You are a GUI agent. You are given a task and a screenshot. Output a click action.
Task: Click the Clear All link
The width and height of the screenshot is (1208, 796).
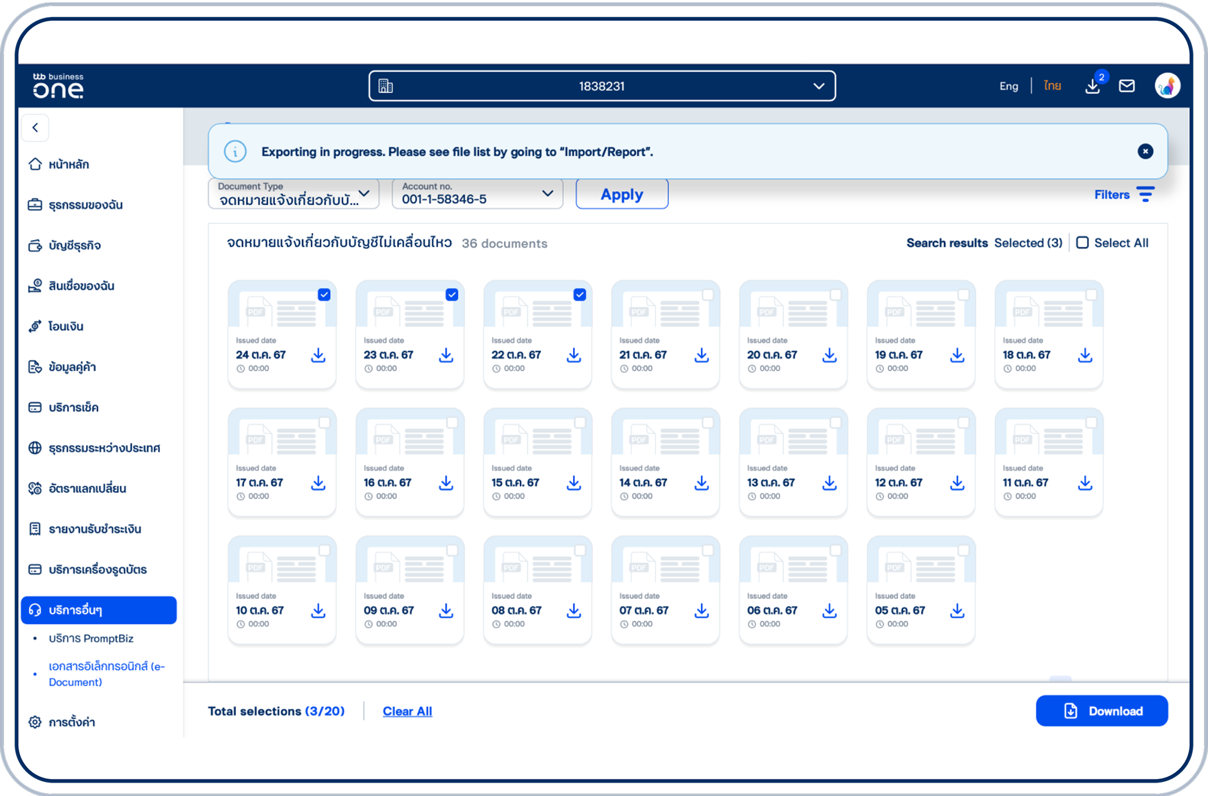[x=407, y=711]
